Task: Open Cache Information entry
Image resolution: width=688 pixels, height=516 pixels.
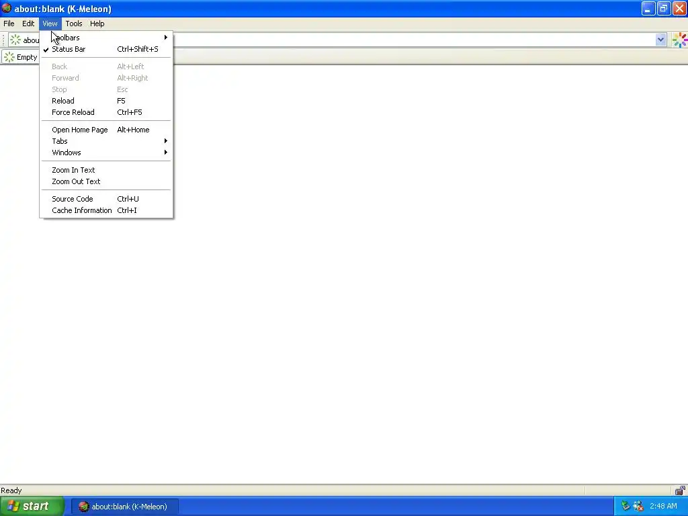Action: 106,210
